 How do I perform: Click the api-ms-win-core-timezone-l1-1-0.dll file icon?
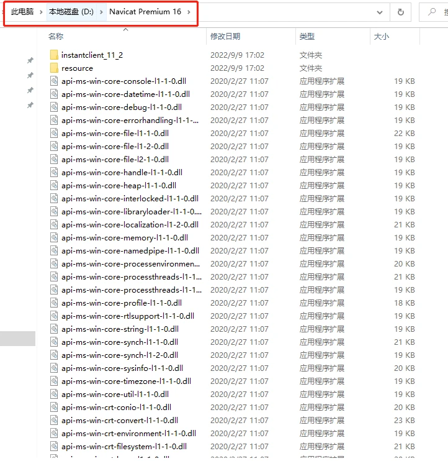click(x=54, y=381)
